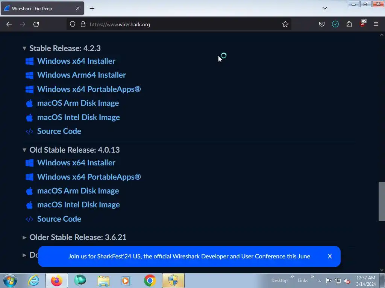Image resolution: width=385 pixels, height=288 pixels.
Task: Launch Internet Explorer from the taskbar
Action: coord(33,280)
